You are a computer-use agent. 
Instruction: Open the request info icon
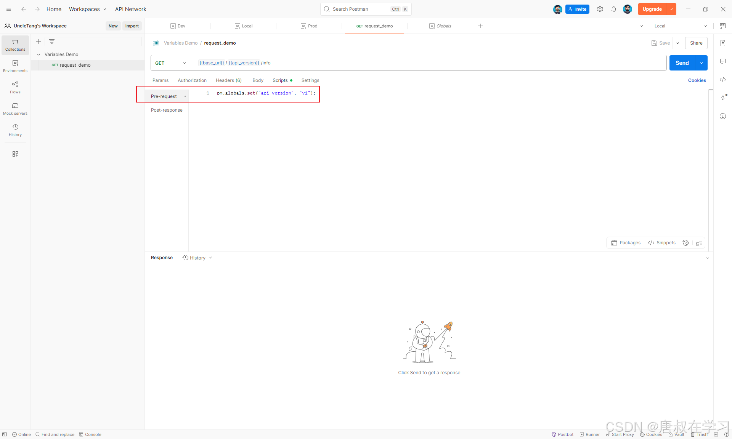(723, 116)
